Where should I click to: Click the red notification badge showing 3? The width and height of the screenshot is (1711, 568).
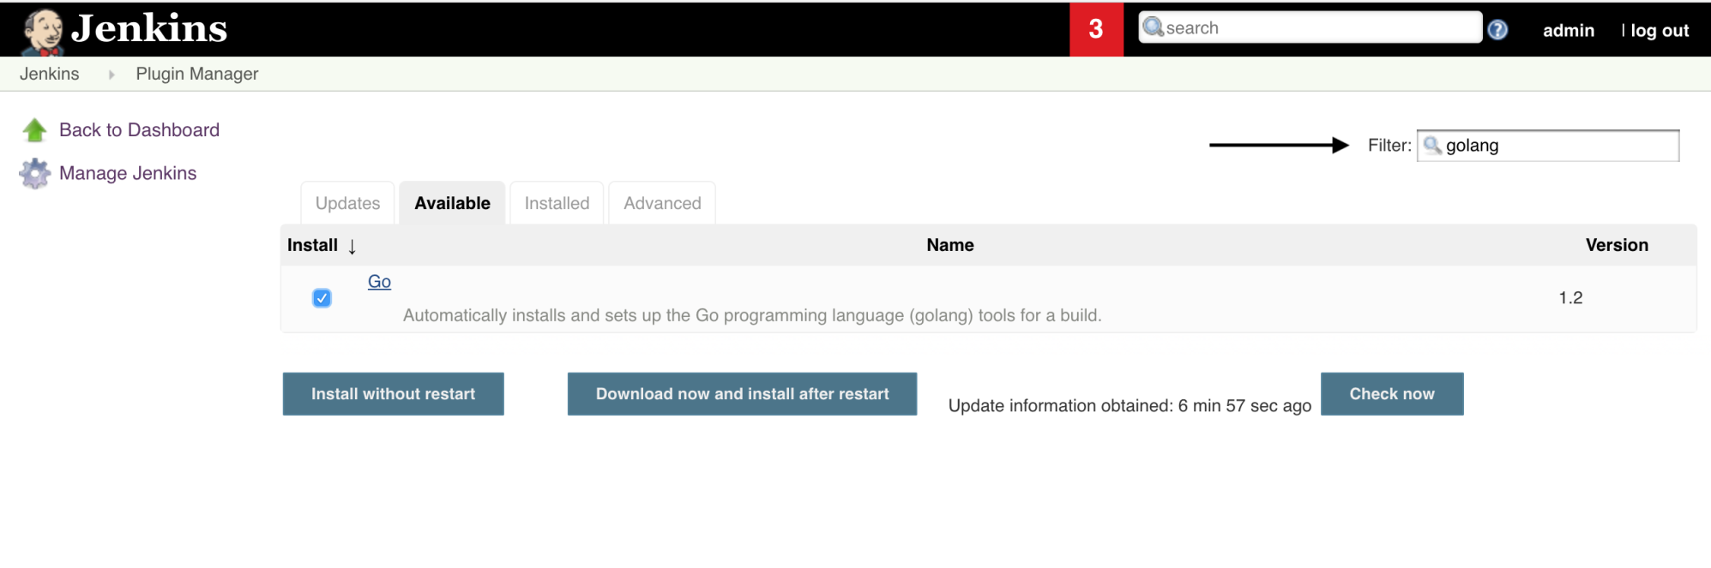pyautogui.click(x=1096, y=29)
